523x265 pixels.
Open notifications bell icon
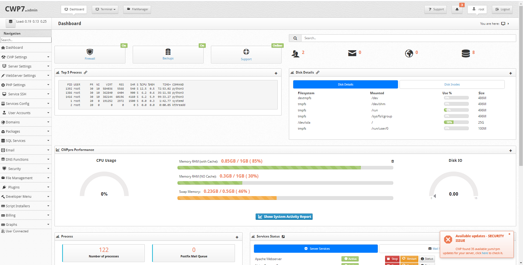point(457,9)
